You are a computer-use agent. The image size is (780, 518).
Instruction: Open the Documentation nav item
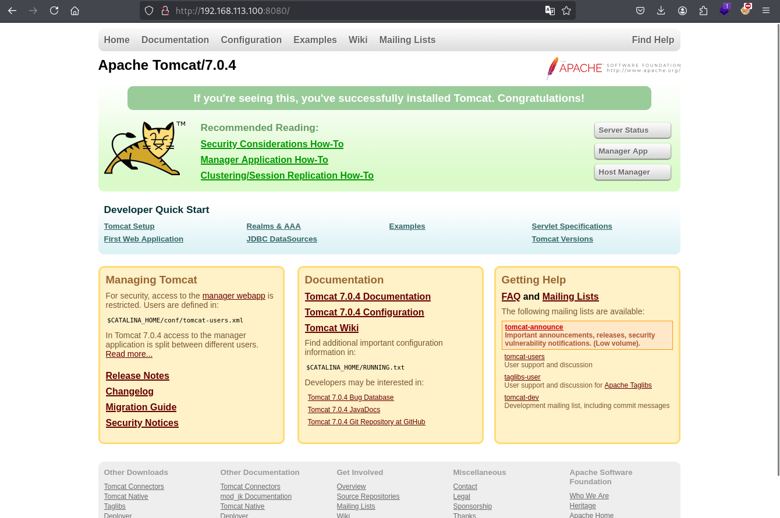(175, 40)
